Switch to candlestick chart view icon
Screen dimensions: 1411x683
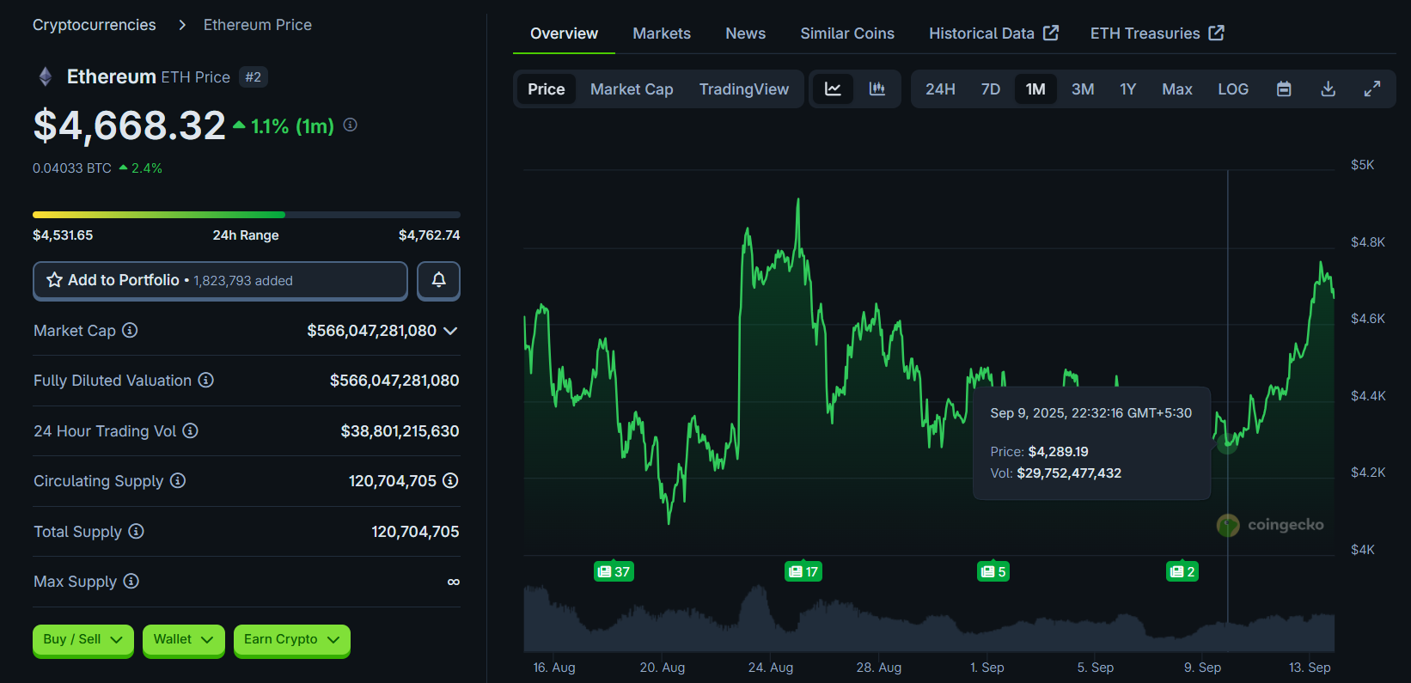[877, 88]
